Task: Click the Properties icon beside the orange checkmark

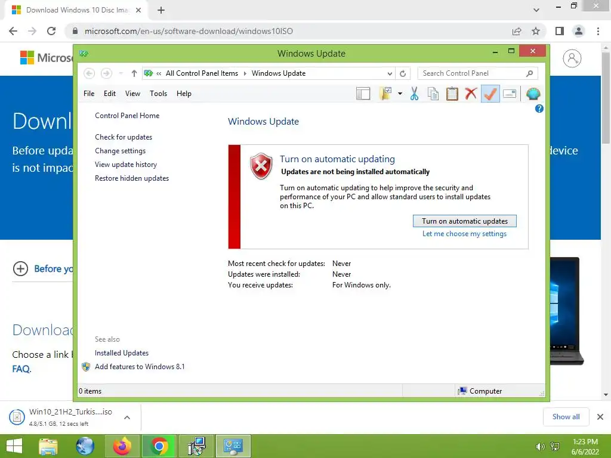Action: pyautogui.click(x=510, y=94)
